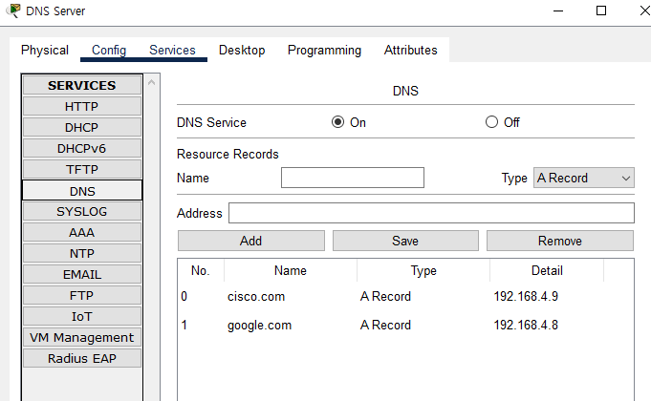Open the EMAIL service settings
The image size is (651, 401).
82,275
